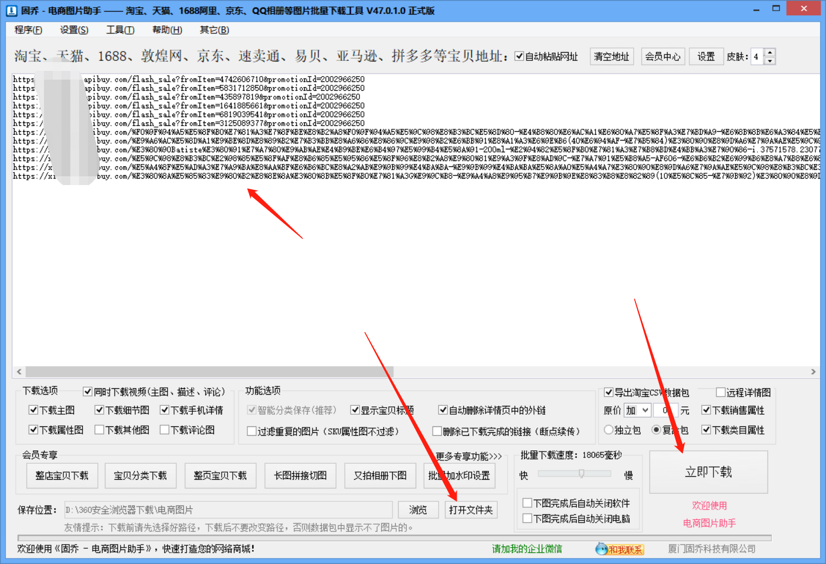Screen dimensions: 826x564
Task: Enable 下载其他图 checkbox
Action: (x=99, y=430)
